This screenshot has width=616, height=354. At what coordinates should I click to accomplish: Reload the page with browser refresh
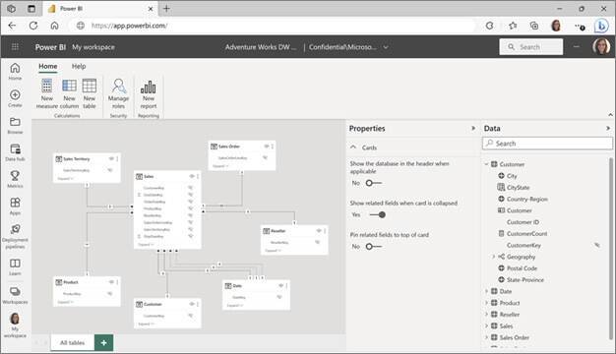(x=33, y=26)
